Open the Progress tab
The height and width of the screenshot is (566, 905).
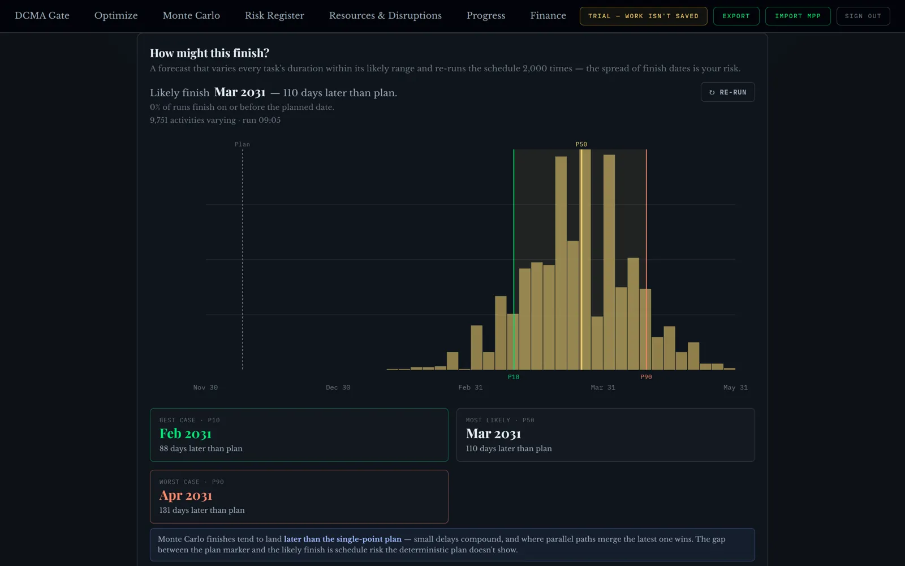[x=486, y=16]
